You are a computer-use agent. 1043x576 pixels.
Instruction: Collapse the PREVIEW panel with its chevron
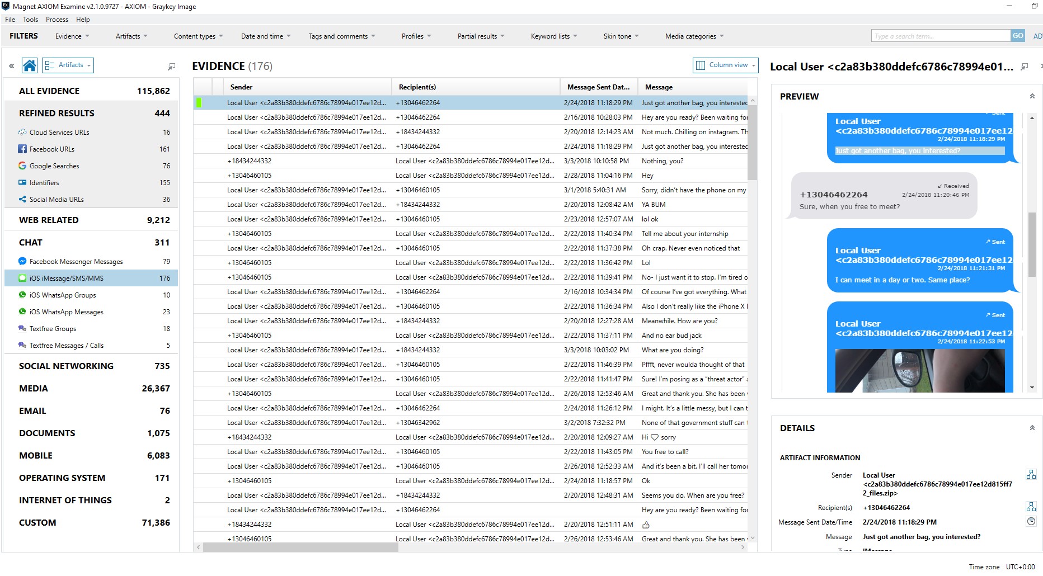[x=1031, y=96]
